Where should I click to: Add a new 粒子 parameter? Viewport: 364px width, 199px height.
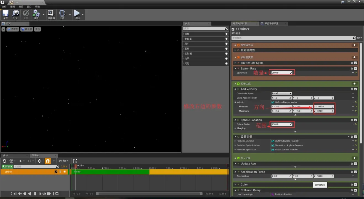[x=226, y=59]
